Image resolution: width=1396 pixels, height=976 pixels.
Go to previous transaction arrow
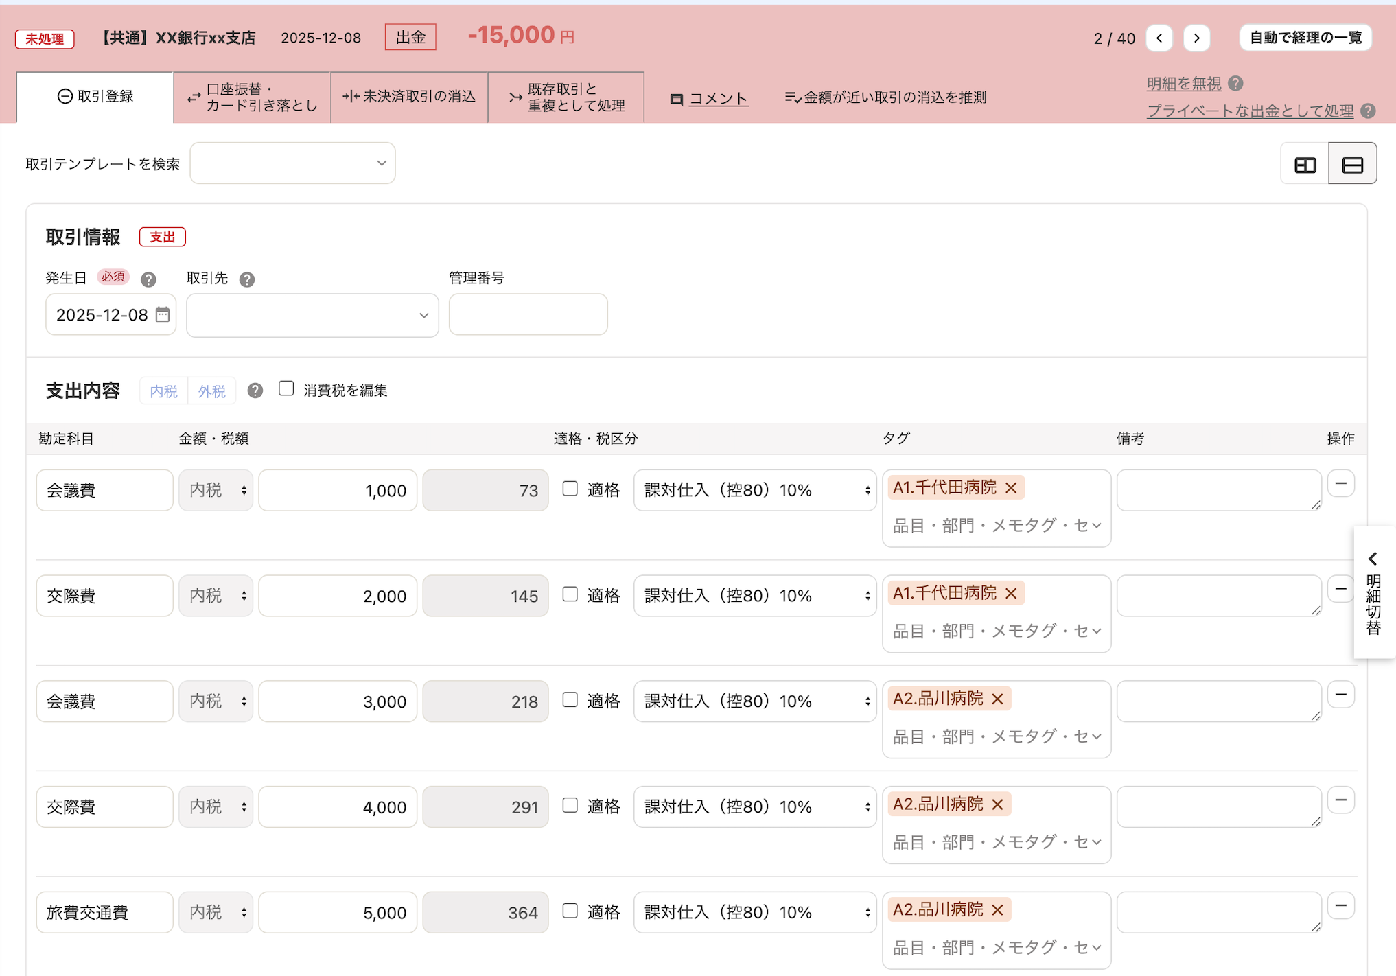[1159, 38]
